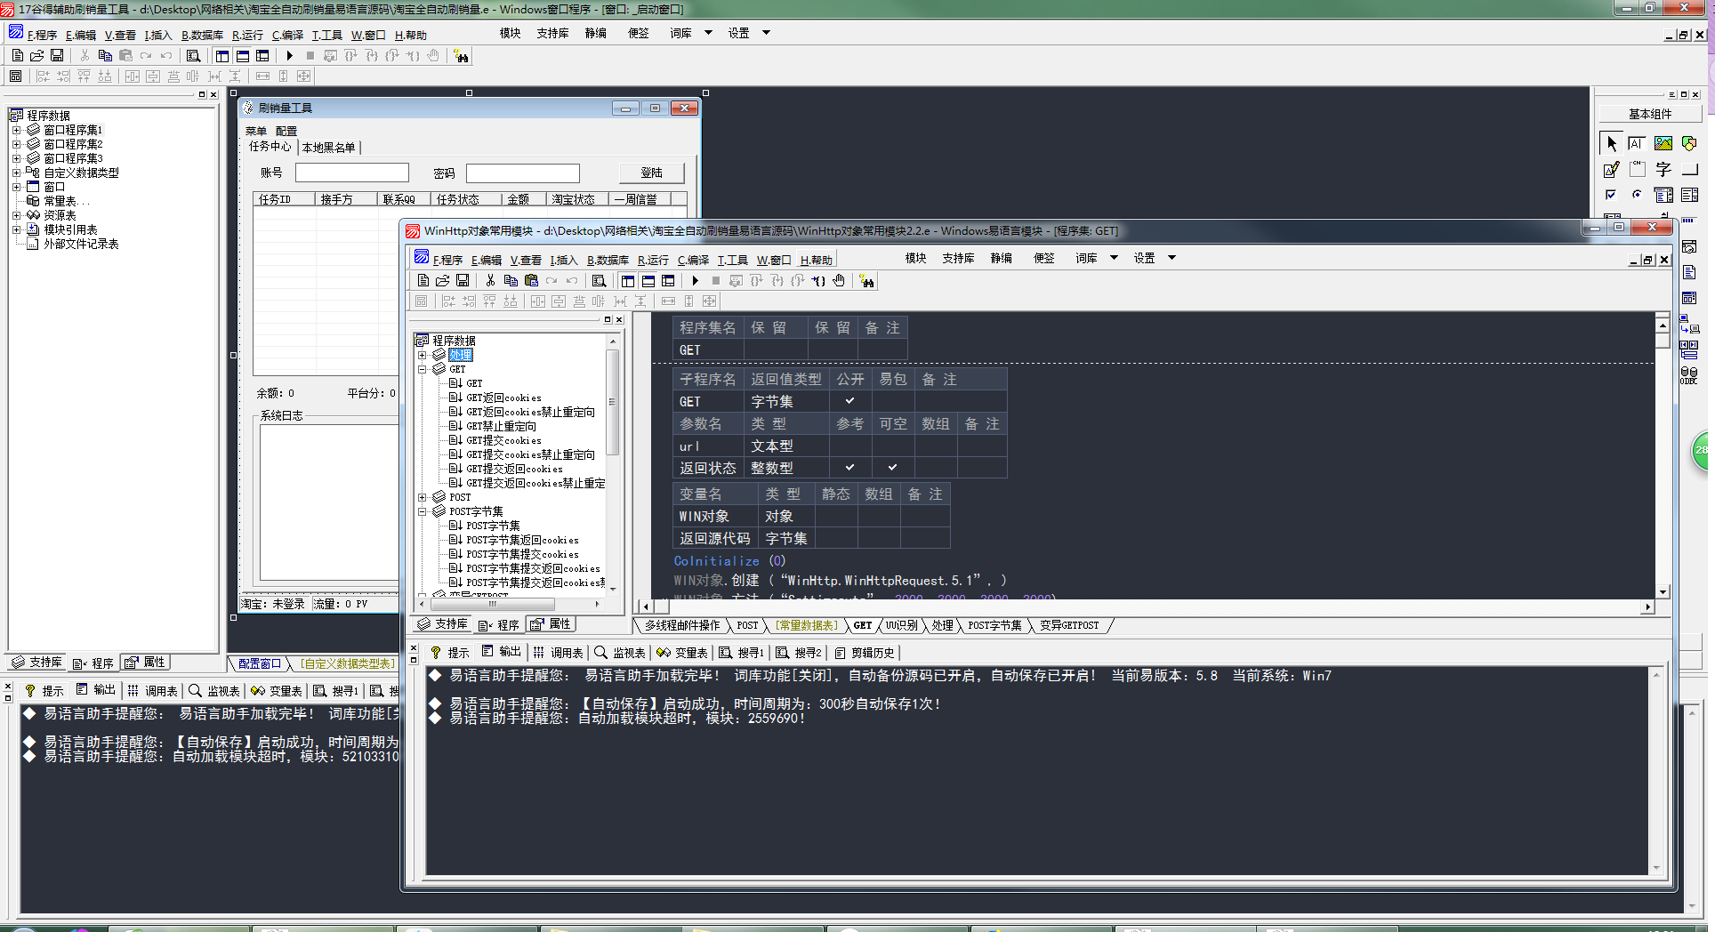The image size is (1715, 932).
Task: Expand 窗口程序集2 tree node
Action: 16,144
